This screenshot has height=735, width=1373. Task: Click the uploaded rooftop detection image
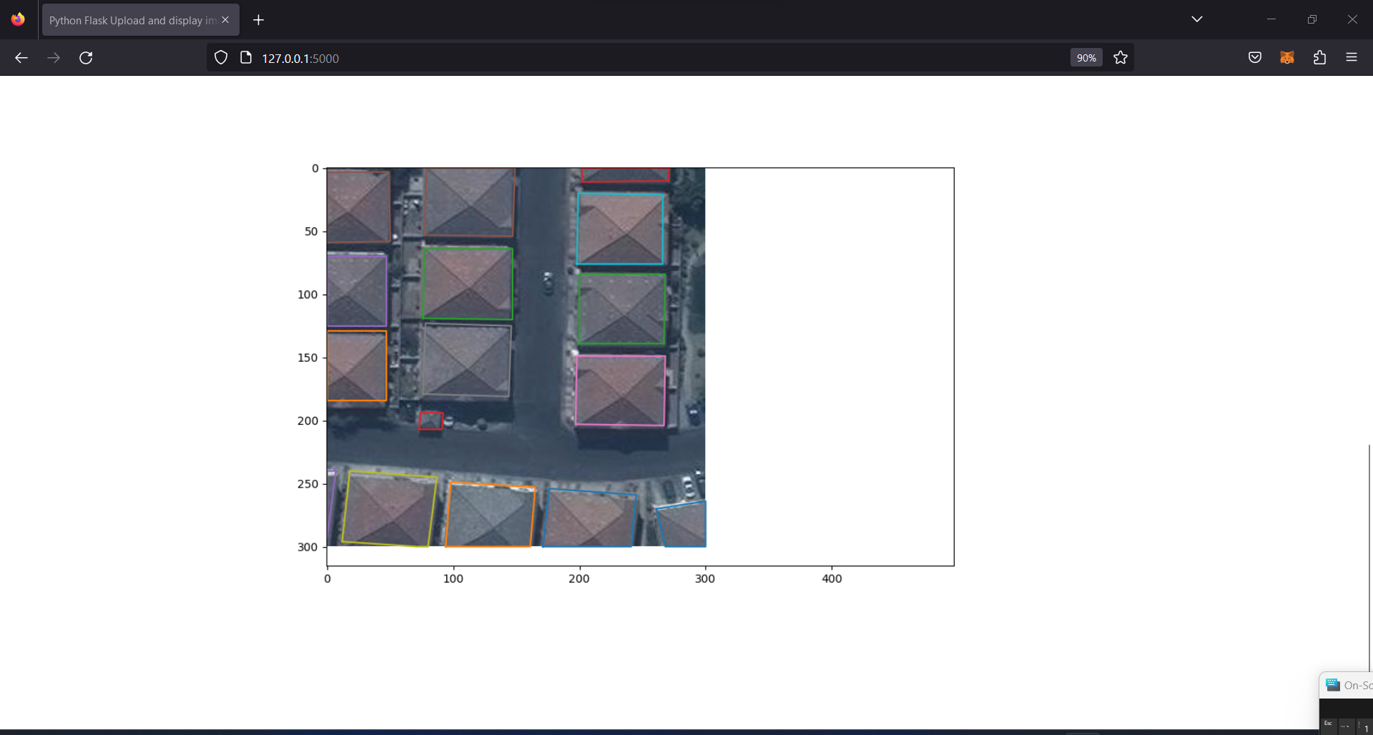click(x=515, y=357)
